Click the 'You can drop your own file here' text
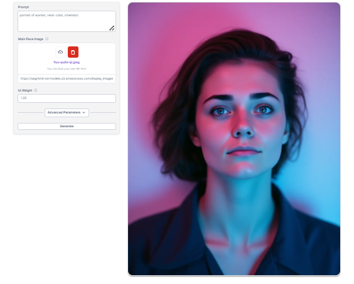The image size is (354, 284). click(67, 68)
